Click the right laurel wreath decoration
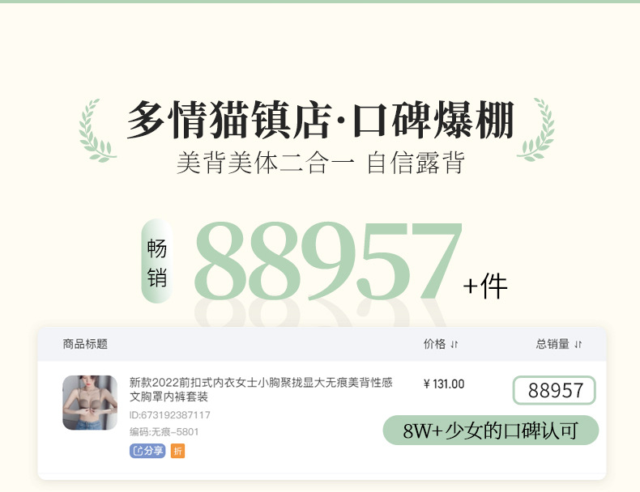 pos(536,129)
